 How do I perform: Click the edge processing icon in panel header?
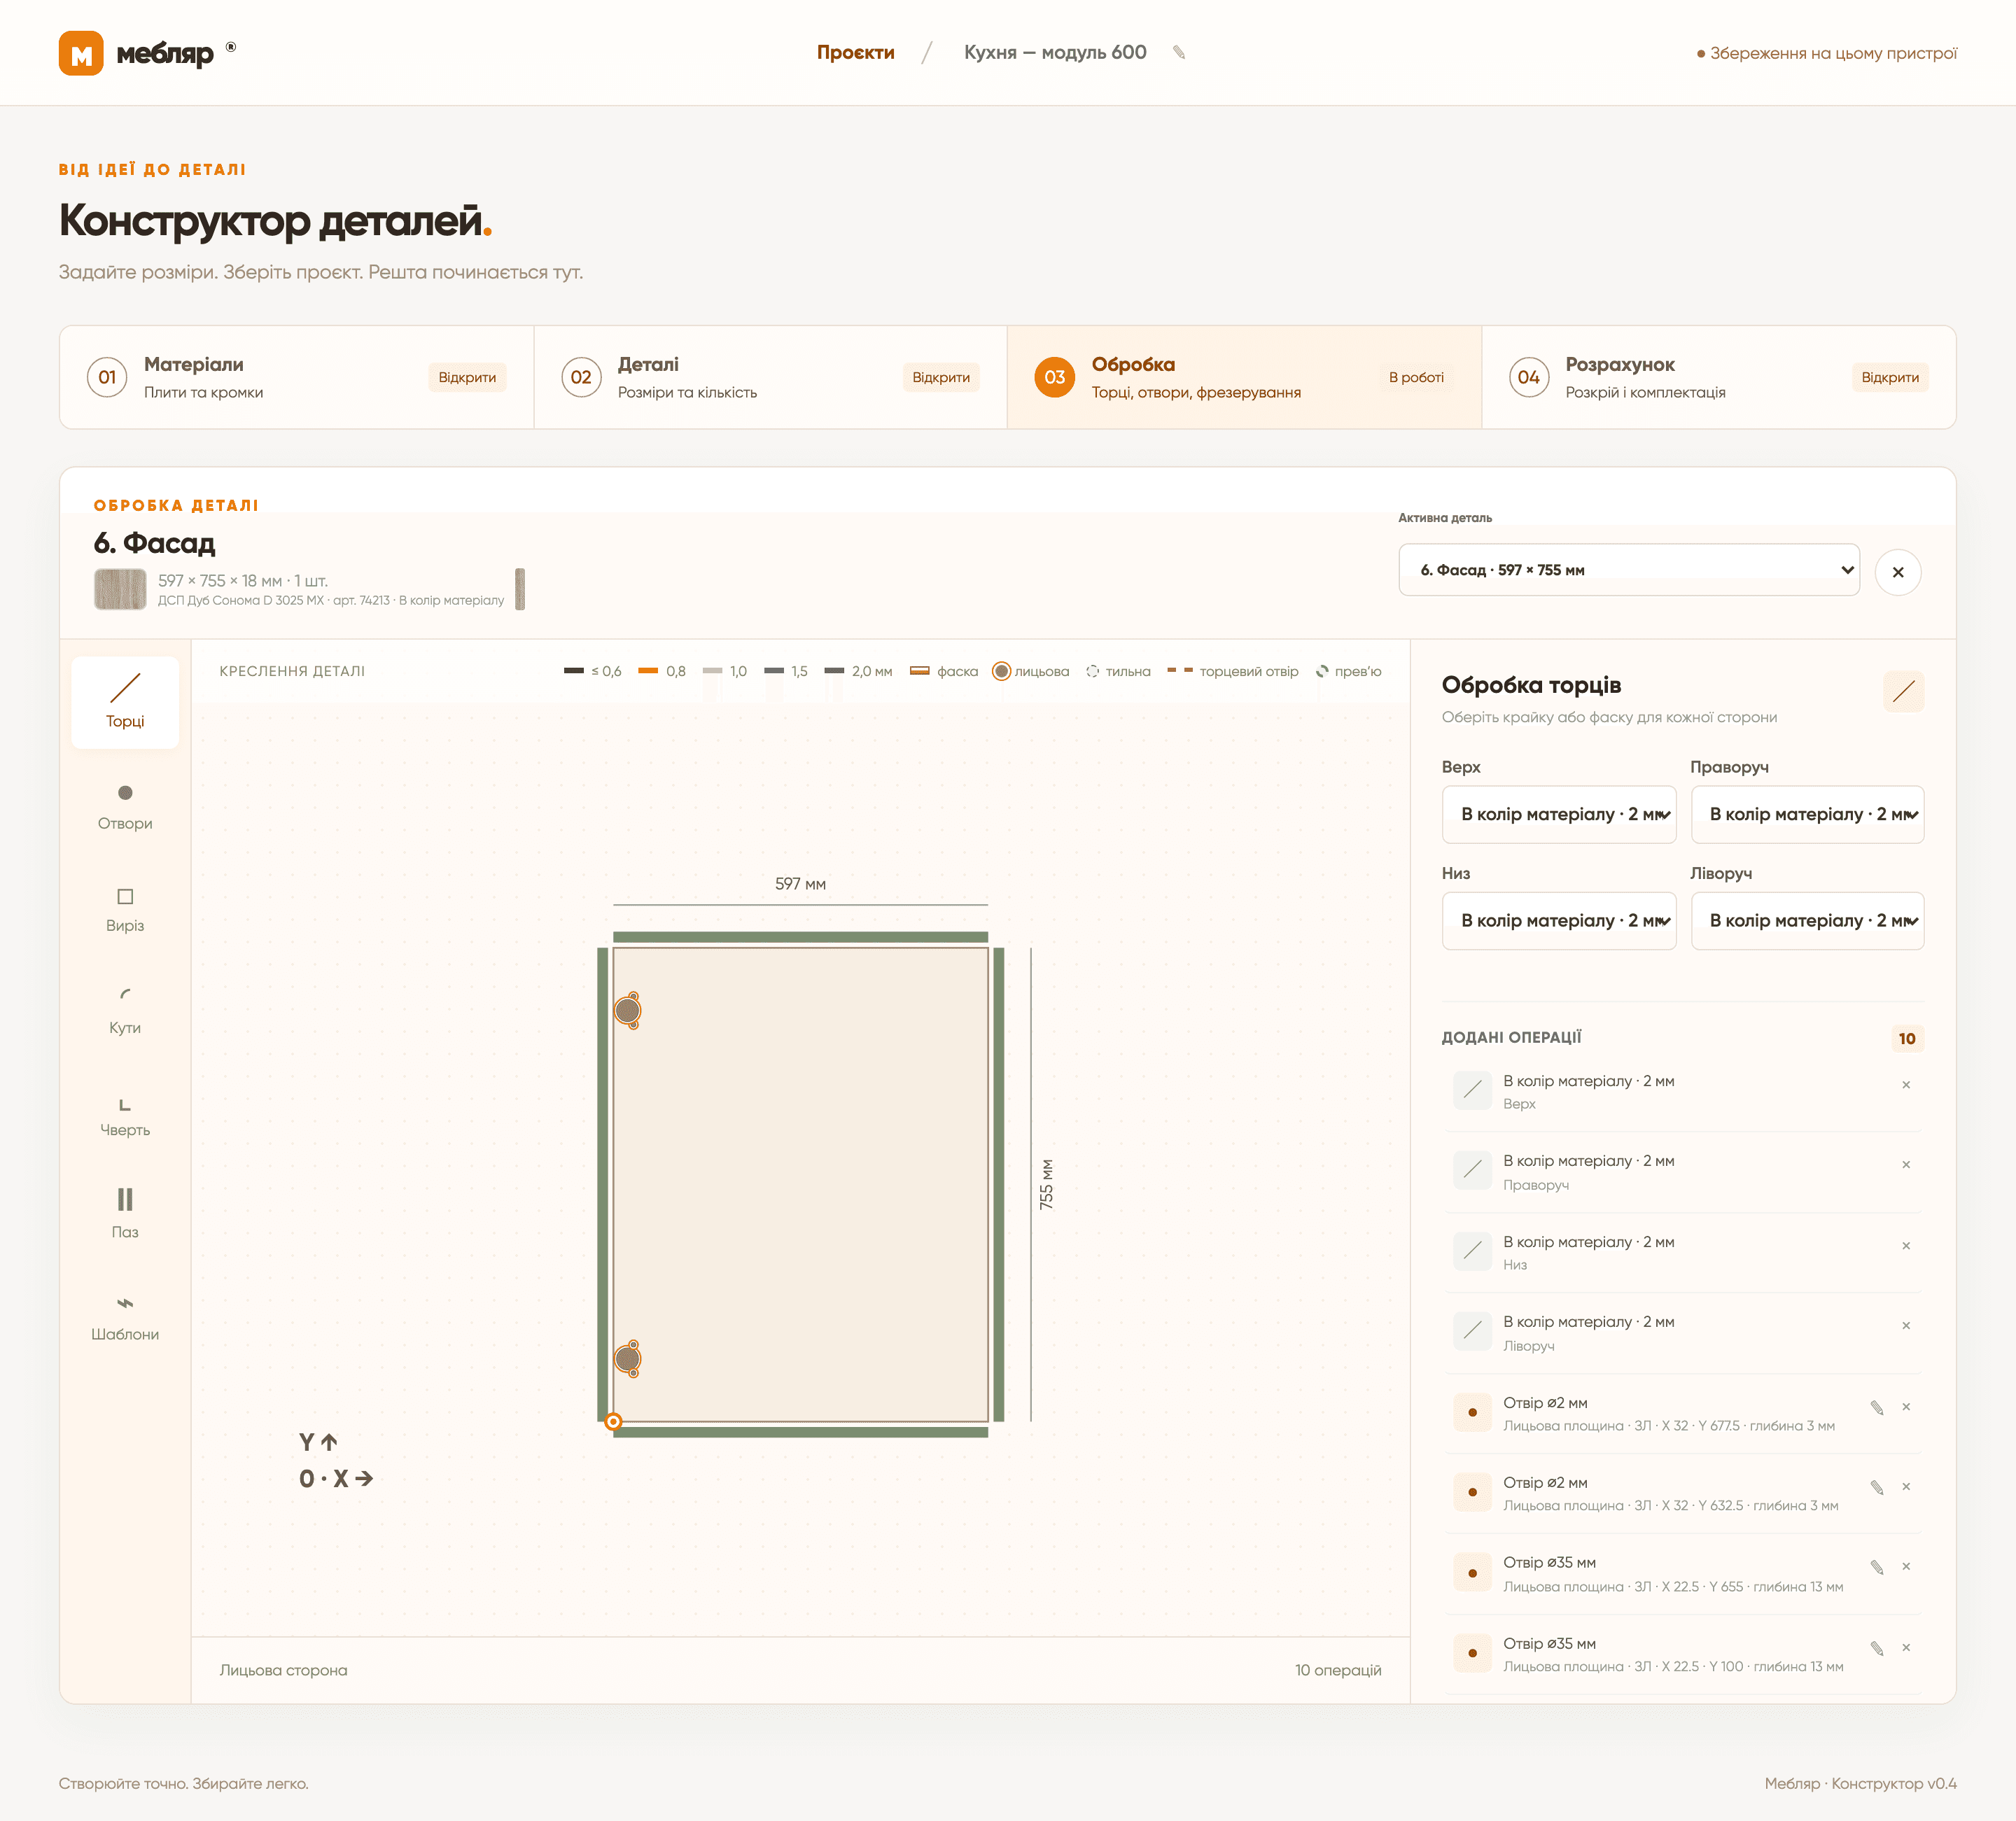click(x=1903, y=691)
